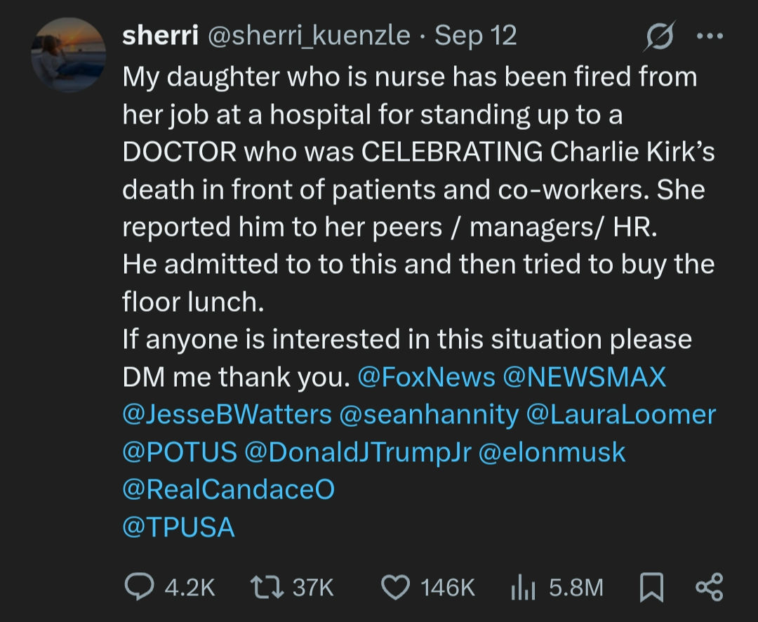Repost this tweet via retweet icon
Viewport: 758px width, 622px height.
coord(265,587)
